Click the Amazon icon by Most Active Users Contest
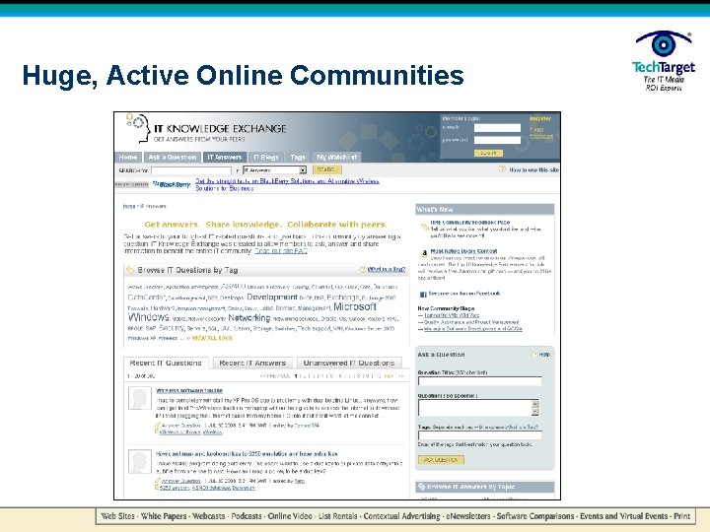 pyautogui.click(x=424, y=253)
